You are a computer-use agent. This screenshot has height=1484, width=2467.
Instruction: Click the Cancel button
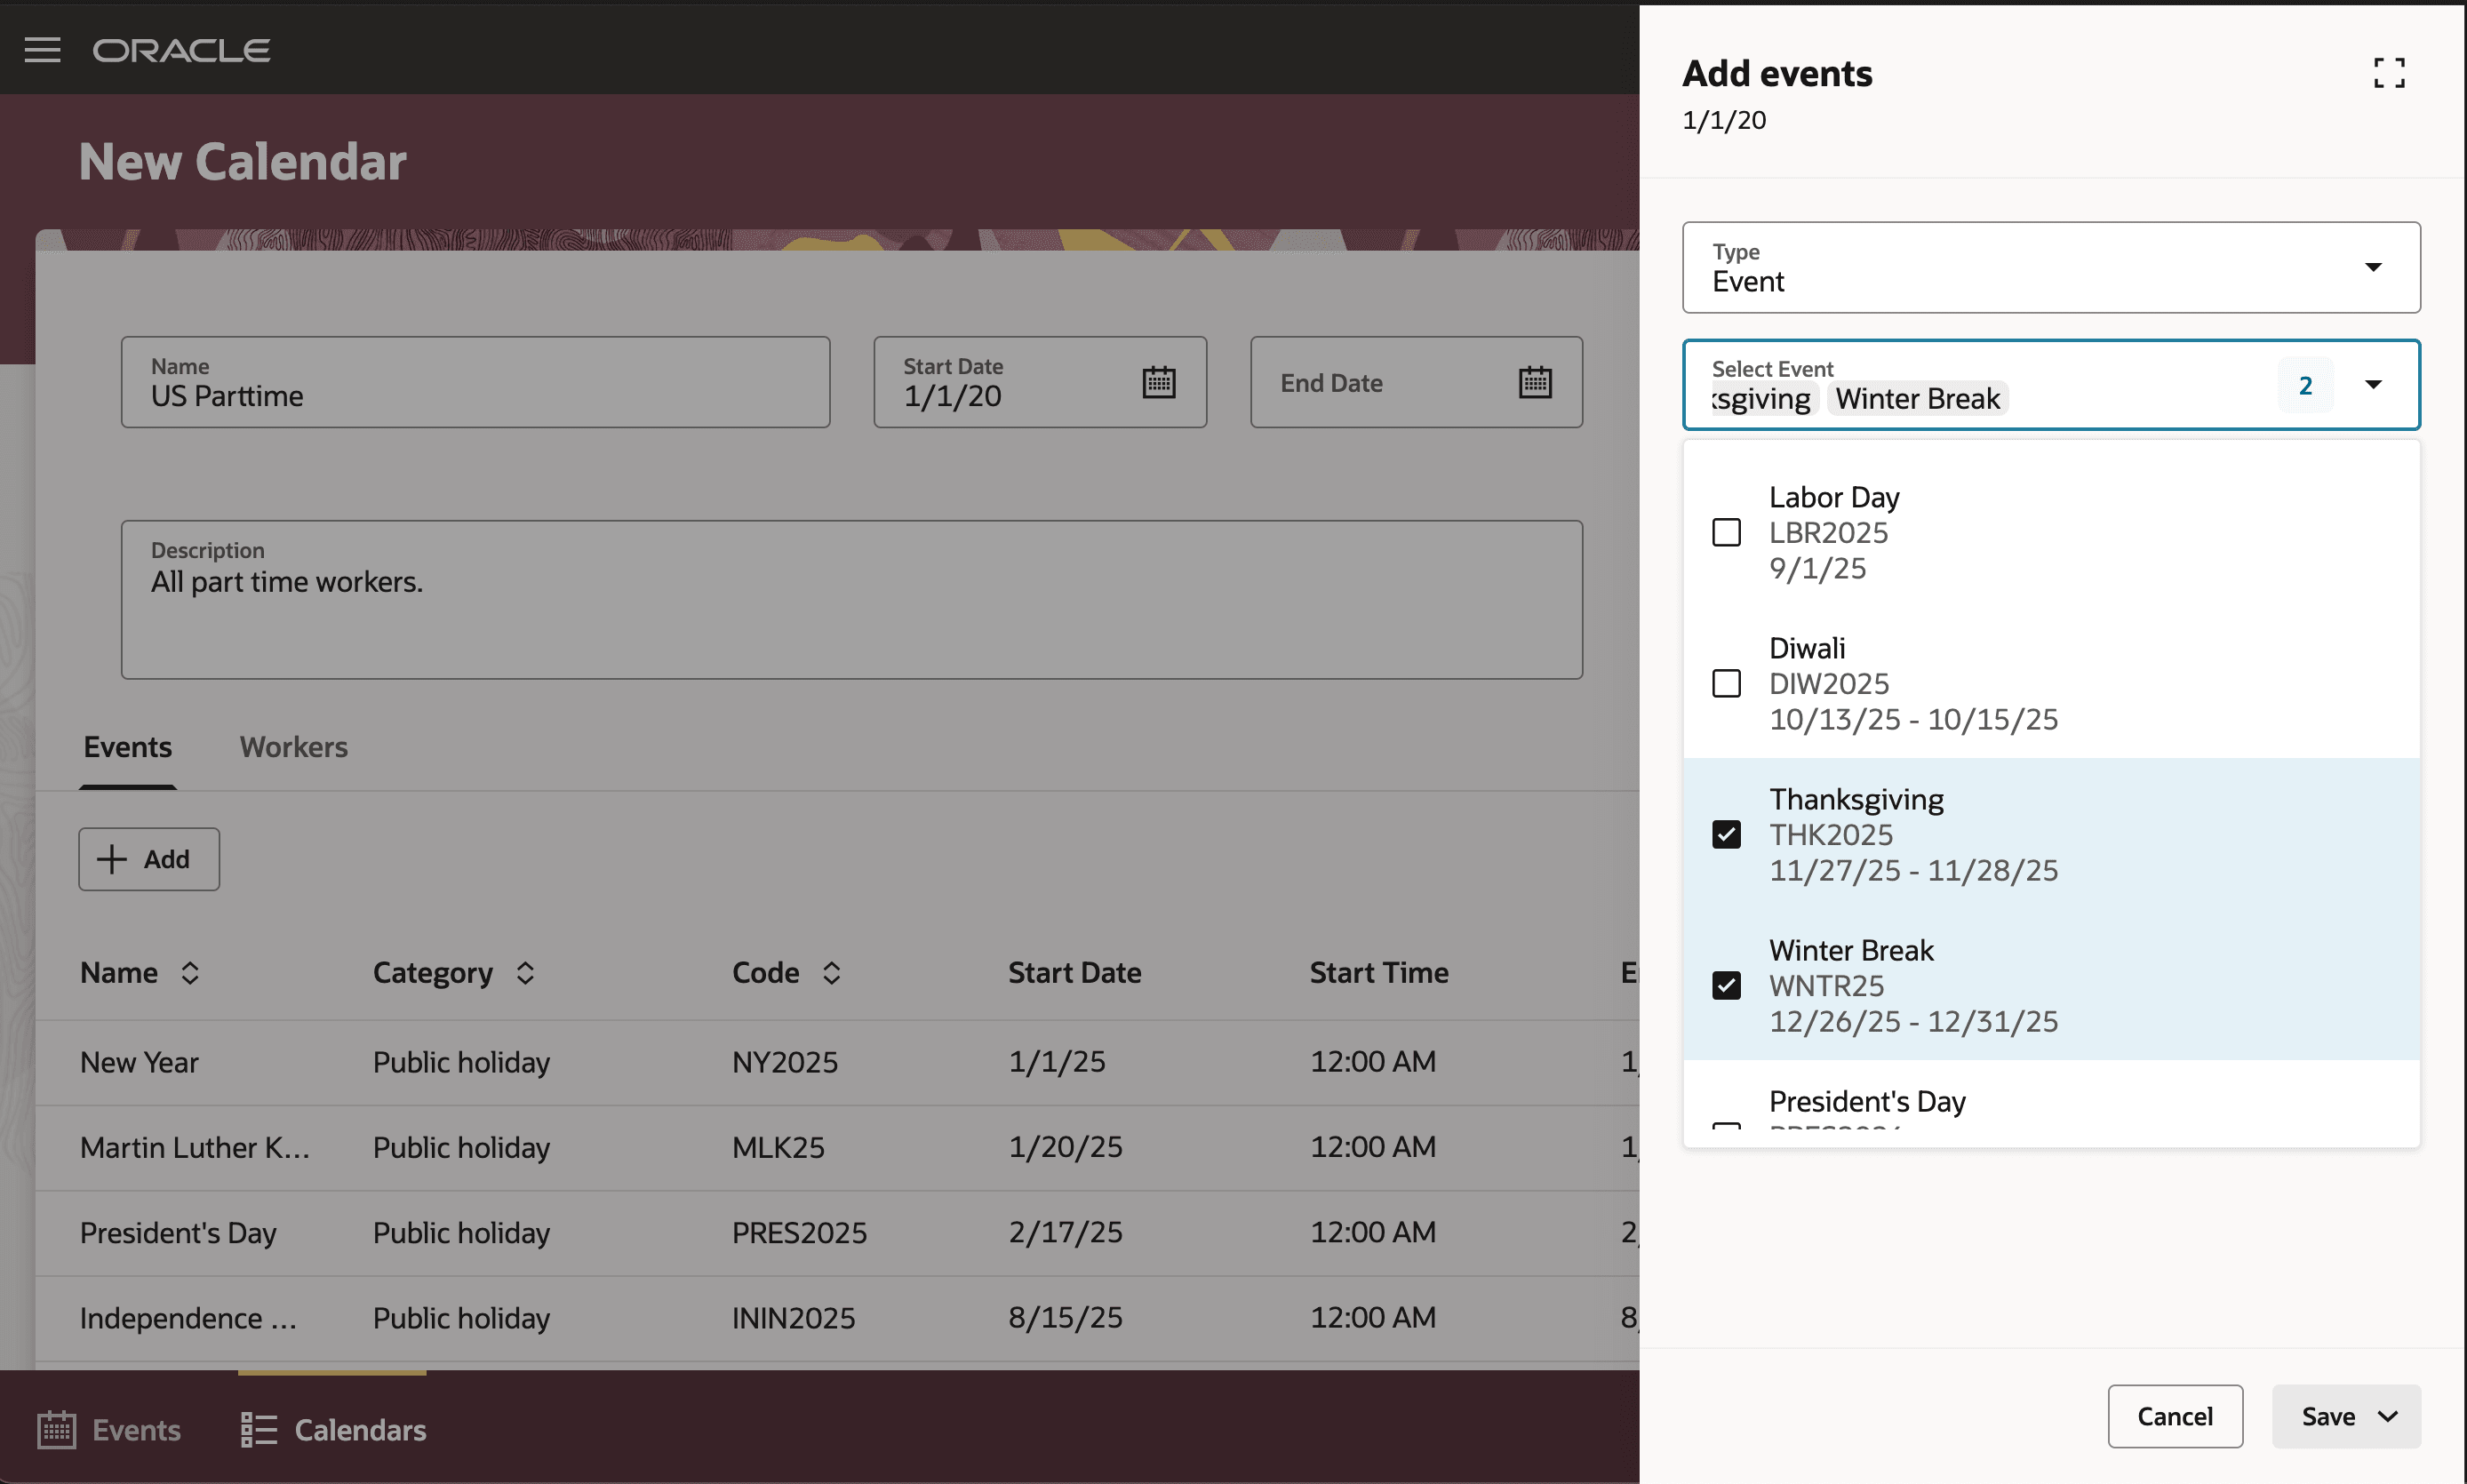pyautogui.click(x=2175, y=1416)
